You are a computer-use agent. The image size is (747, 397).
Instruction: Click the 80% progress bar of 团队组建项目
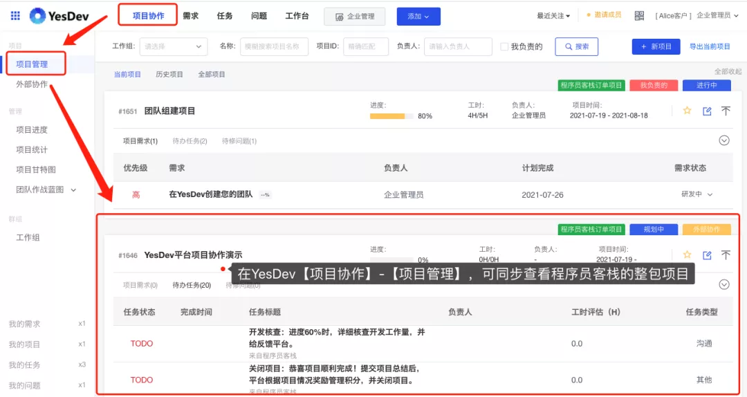pyautogui.click(x=391, y=116)
